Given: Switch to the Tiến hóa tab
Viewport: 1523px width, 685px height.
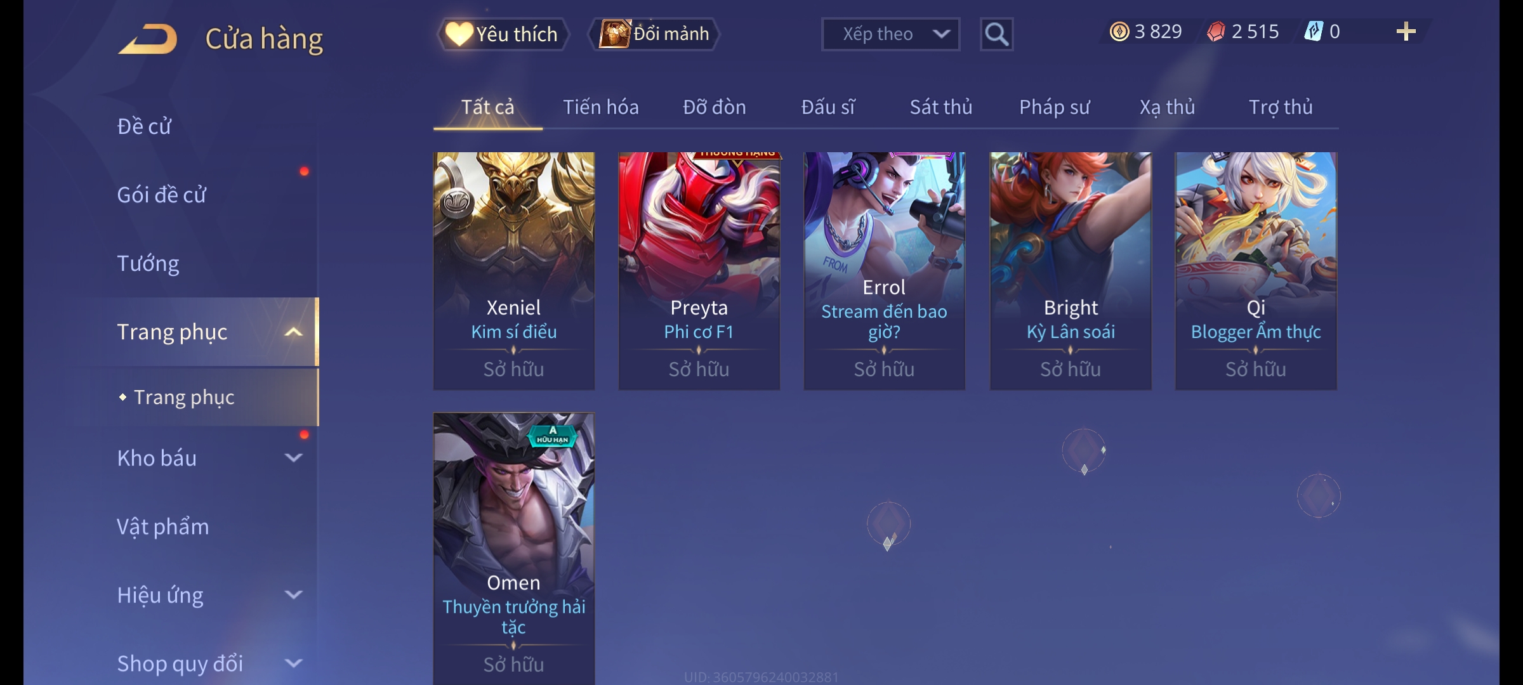Looking at the screenshot, I should point(600,107).
